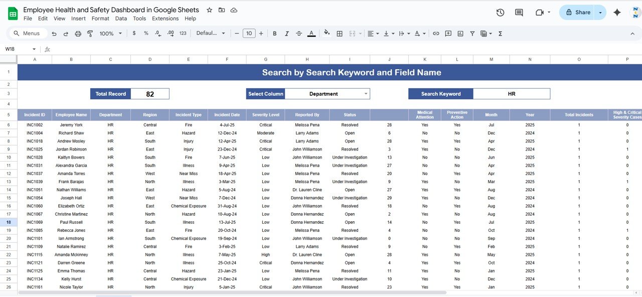Open the insert chart tool
The height and width of the screenshot is (297, 642).
[460, 34]
